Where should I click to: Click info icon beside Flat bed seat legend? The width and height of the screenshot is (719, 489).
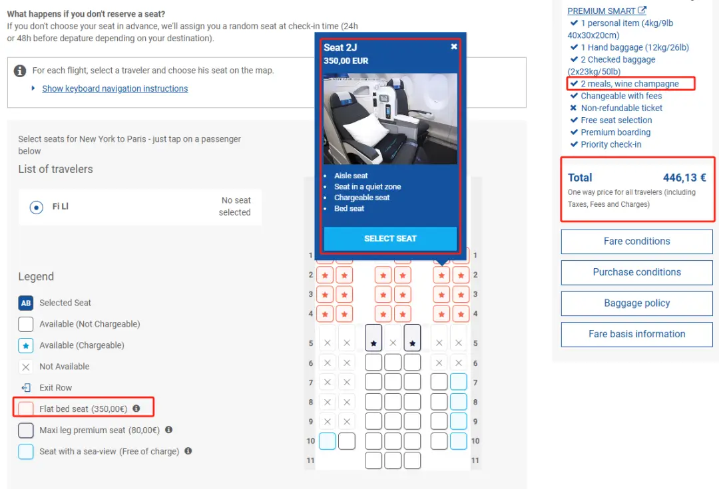tap(136, 408)
